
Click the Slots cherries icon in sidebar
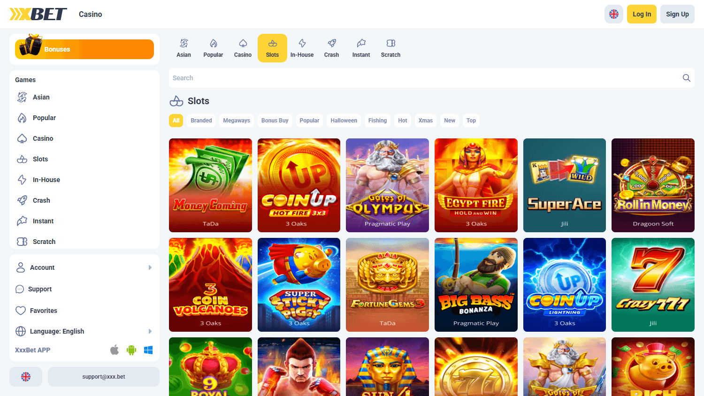point(22,159)
